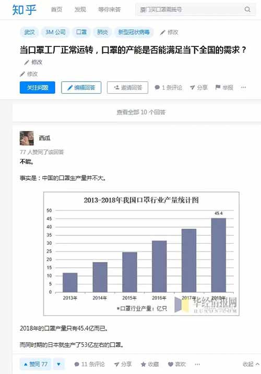This screenshot has width=261, height=374.
Task: Open the 3M 公司 topic tag
Action: click(x=55, y=32)
